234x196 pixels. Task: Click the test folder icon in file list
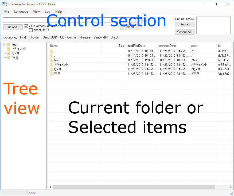[51, 60]
